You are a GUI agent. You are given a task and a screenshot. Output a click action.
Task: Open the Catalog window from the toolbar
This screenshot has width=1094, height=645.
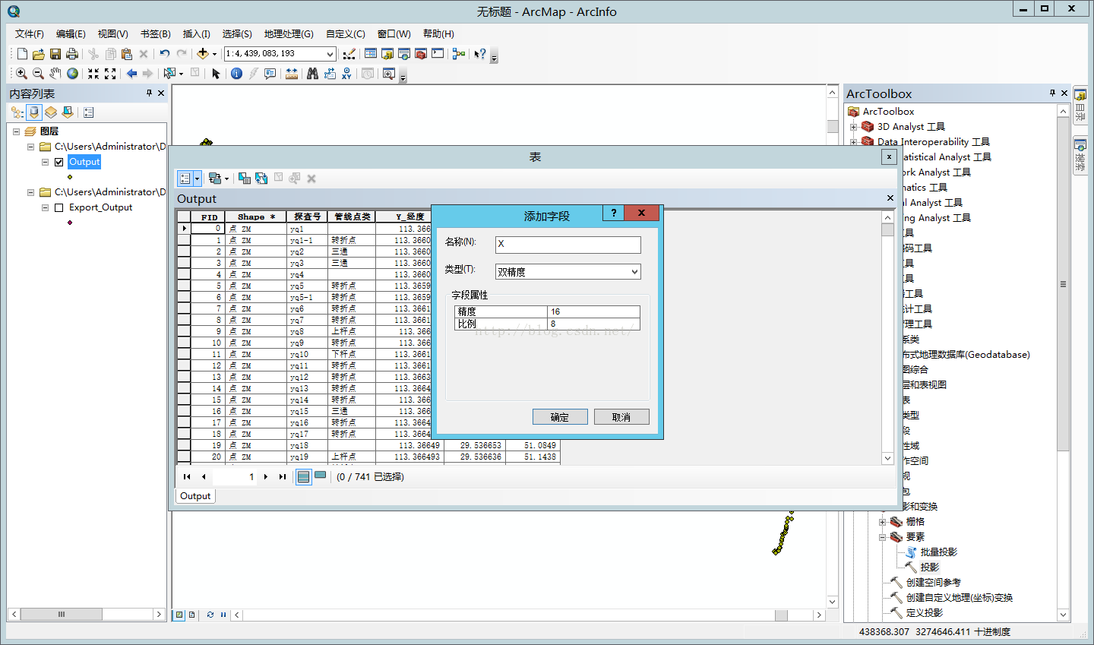pos(387,54)
